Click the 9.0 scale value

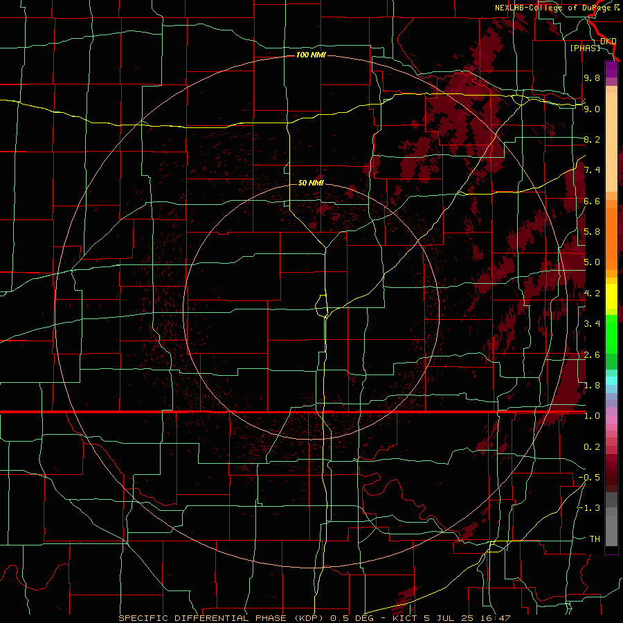pyautogui.click(x=592, y=109)
